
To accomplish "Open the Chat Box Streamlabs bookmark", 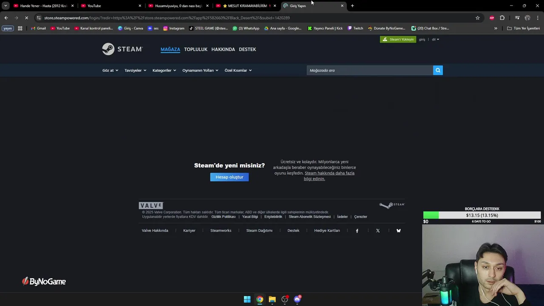I will pos(430,28).
